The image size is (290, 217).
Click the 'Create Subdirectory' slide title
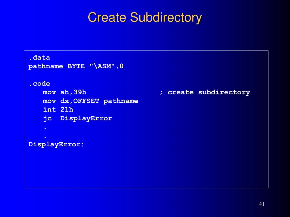click(x=145, y=18)
